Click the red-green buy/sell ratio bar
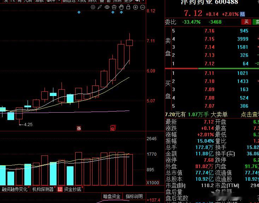 click(212, 68)
